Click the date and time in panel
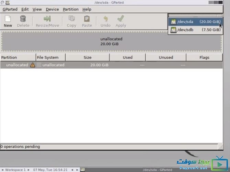The height and width of the screenshot is (172, 230). point(50,170)
